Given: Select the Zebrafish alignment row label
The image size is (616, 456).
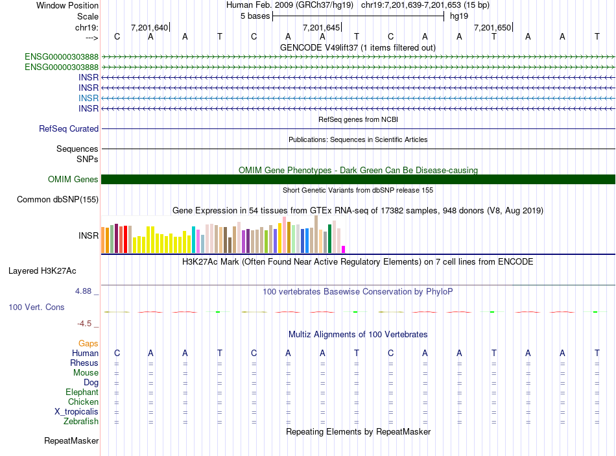Looking at the screenshot, I should tap(81, 422).
